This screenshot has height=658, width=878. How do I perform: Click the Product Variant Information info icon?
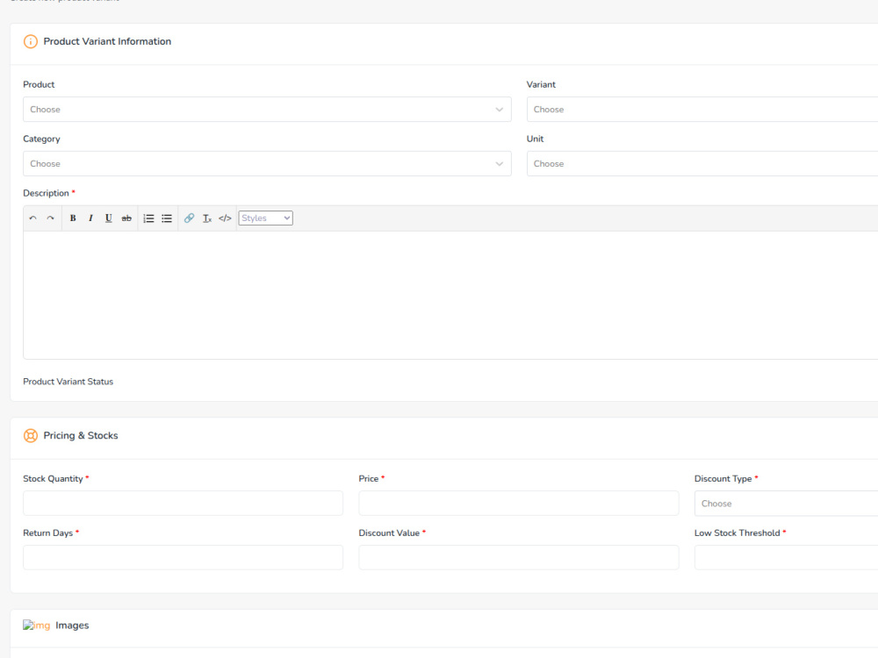pos(30,41)
